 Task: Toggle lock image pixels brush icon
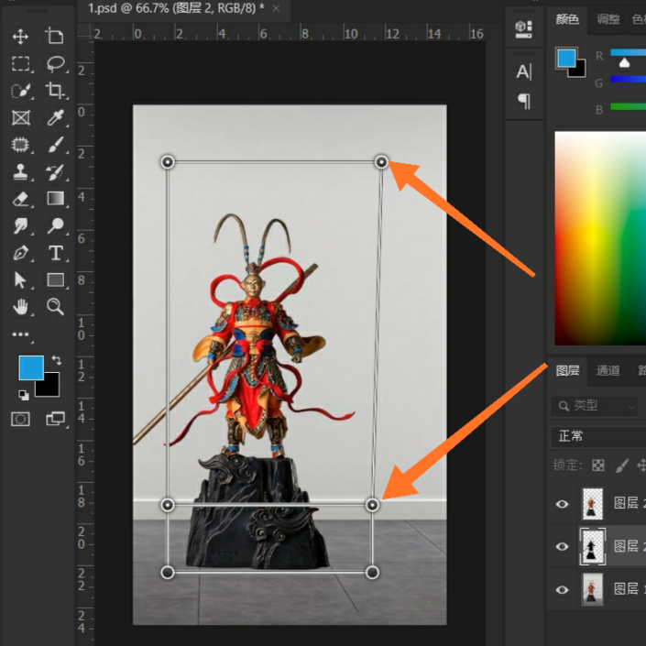point(621,465)
